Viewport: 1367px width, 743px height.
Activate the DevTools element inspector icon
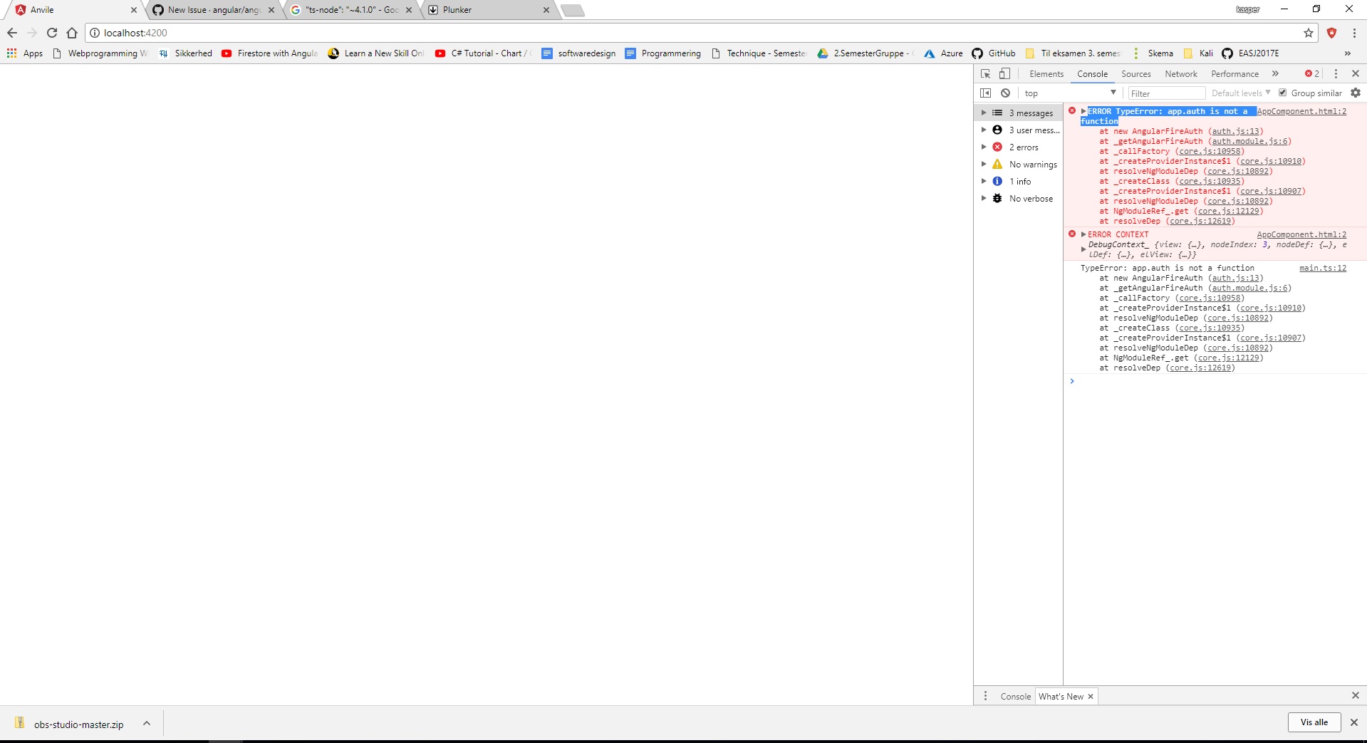click(985, 73)
